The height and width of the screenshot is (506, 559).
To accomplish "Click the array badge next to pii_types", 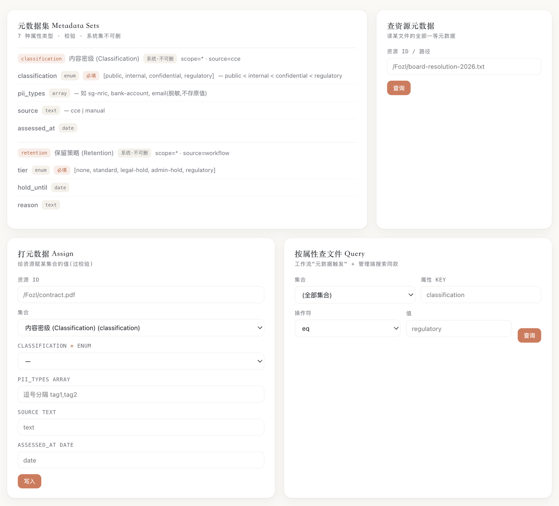I will click(x=59, y=93).
